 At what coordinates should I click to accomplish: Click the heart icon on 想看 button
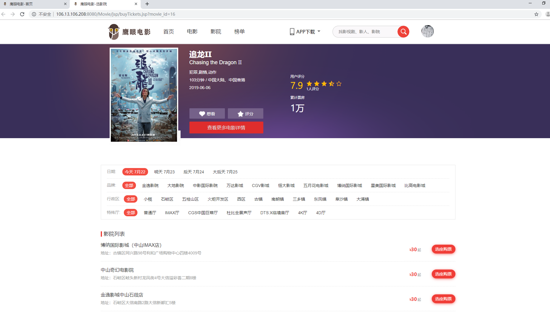click(202, 114)
